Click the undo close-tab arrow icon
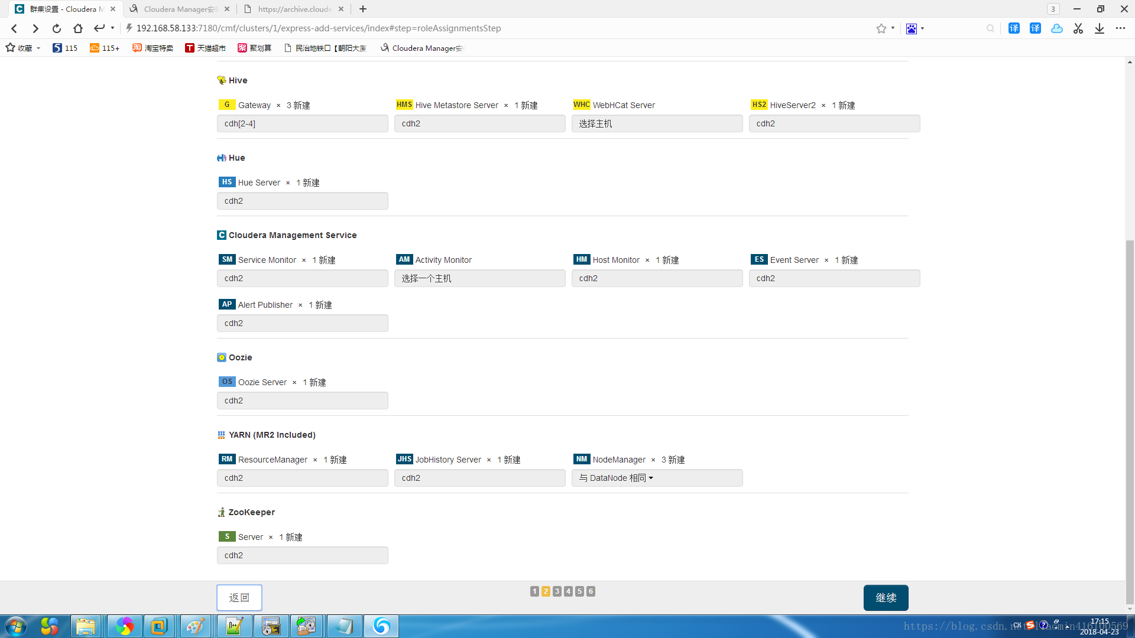The width and height of the screenshot is (1135, 638). point(99,28)
